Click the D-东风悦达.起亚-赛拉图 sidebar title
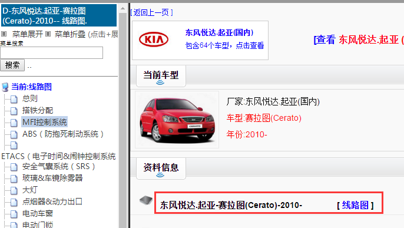The image size is (404, 228). click(59, 16)
